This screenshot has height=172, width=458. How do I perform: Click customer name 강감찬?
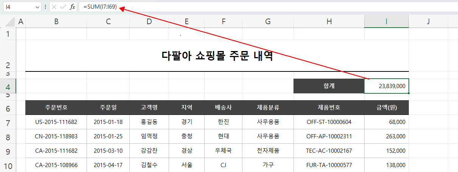pos(149,151)
